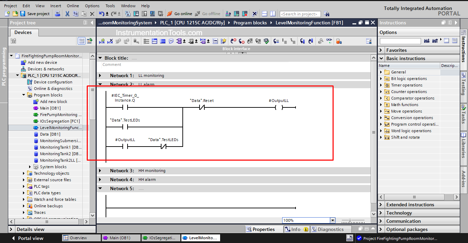Click the Print icon in the toolbar
The image size is (468, 243).
pos(58,14)
